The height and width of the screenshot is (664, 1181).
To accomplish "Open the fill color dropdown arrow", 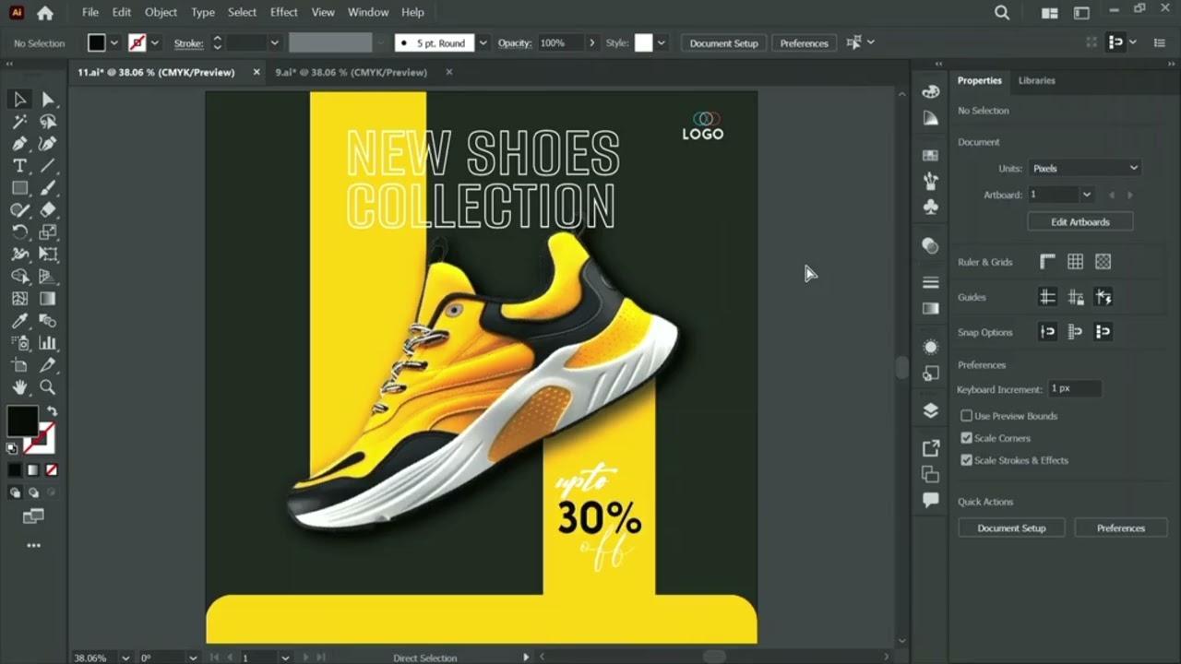I will (x=114, y=43).
